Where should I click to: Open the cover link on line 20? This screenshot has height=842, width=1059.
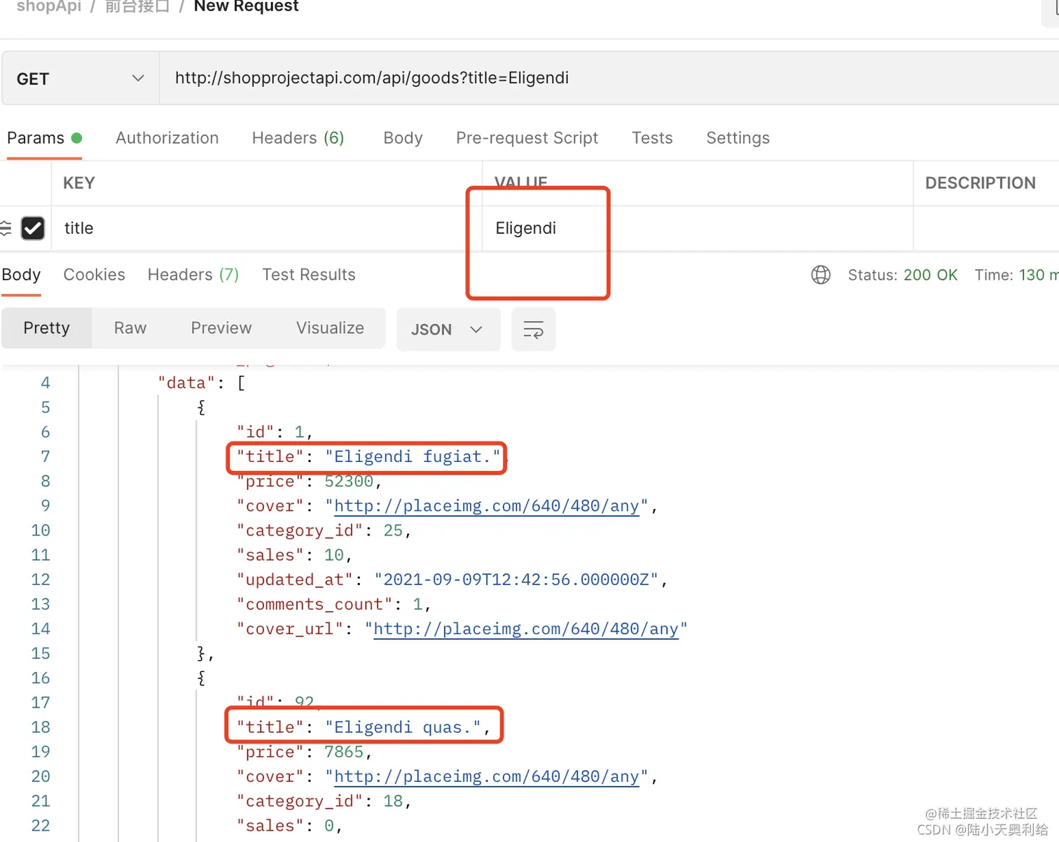click(x=487, y=777)
